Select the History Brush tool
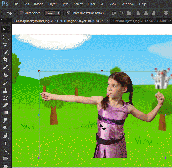Screen dimensions: 172x168 tap(5, 98)
